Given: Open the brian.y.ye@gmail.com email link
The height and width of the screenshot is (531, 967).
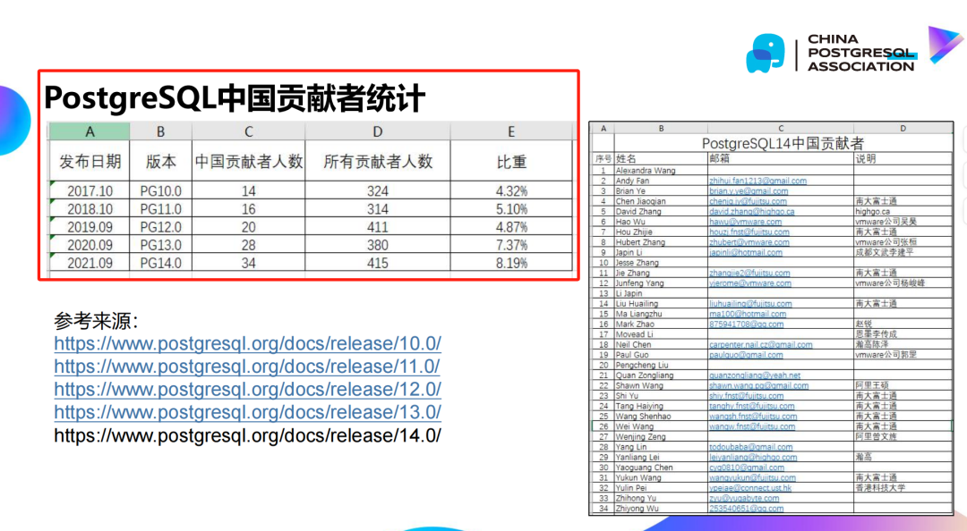Looking at the screenshot, I should [x=749, y=191].
